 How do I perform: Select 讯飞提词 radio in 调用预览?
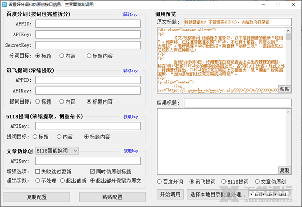point(203,182)
